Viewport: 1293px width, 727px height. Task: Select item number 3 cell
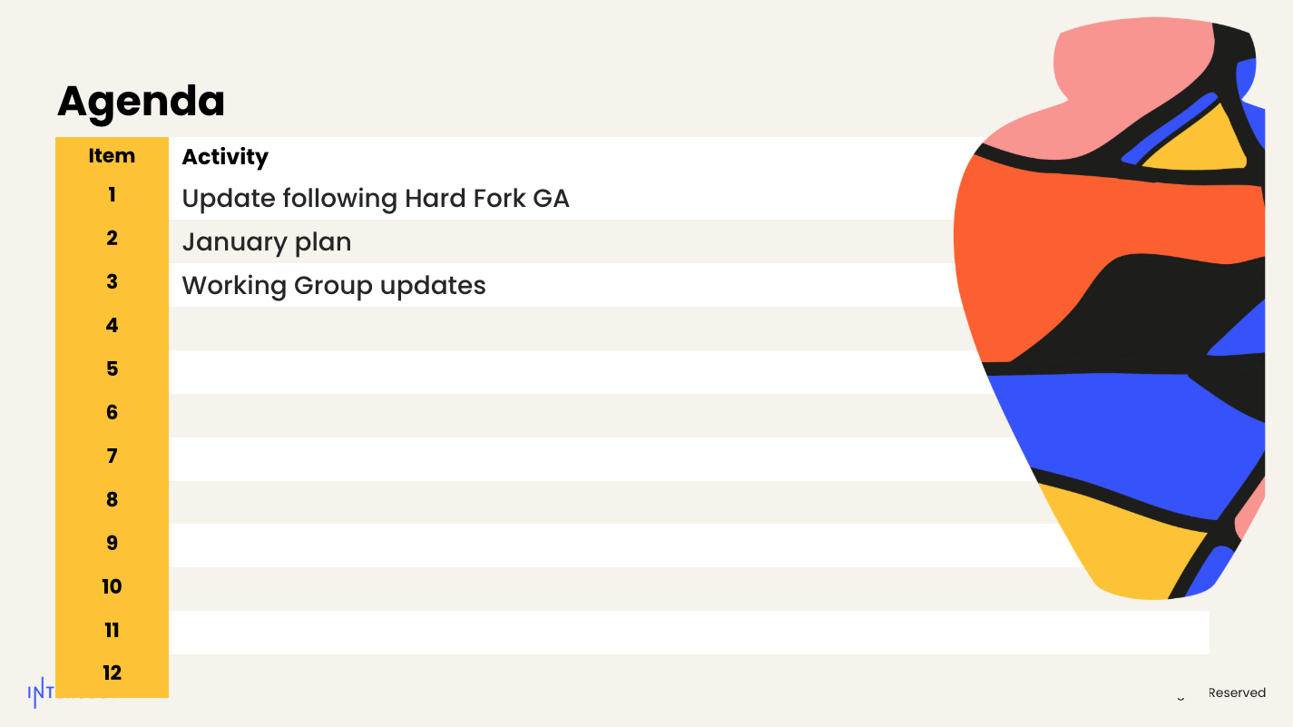pos(112,282)
